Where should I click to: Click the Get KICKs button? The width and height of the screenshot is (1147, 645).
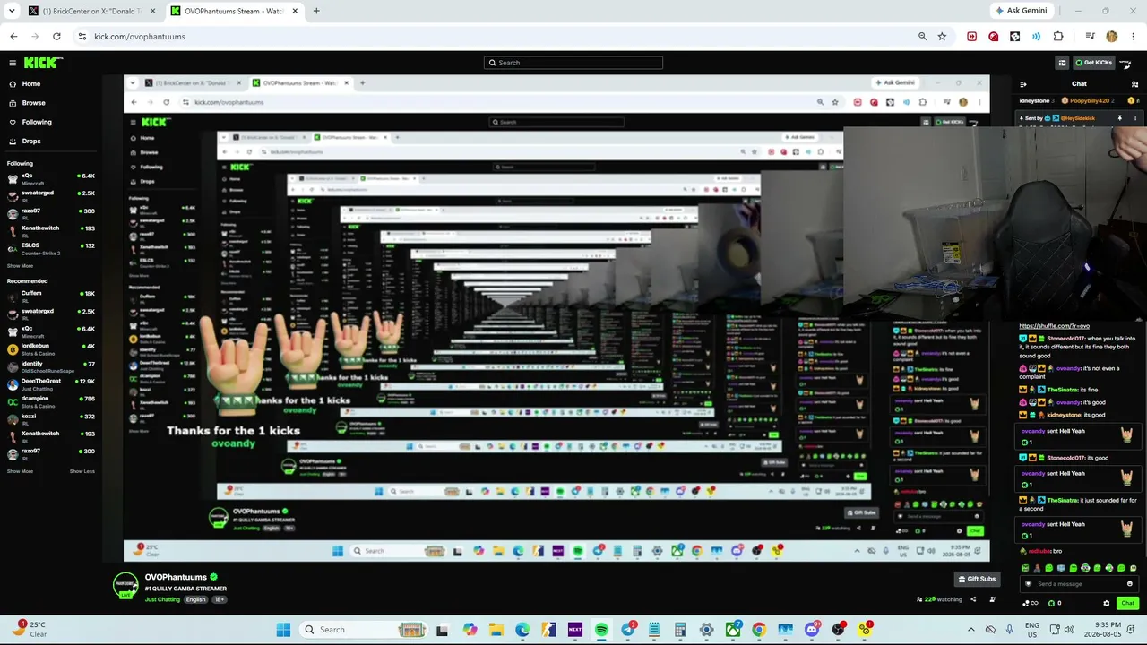1093,63
